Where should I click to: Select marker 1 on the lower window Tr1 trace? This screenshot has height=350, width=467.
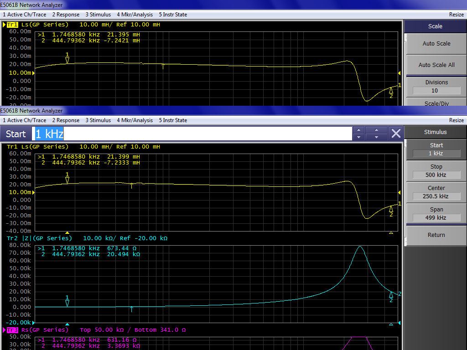click(x=67, y=178)
